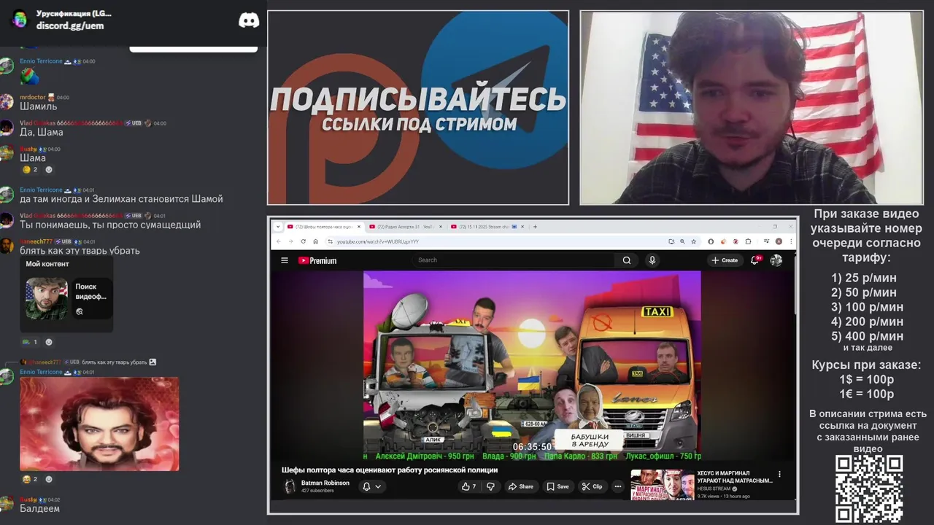Image resolution: width=934 pixels, height=525 pixels.
Task: Close the Радио Ассорти tab
Action: click(x=441, y=227)
